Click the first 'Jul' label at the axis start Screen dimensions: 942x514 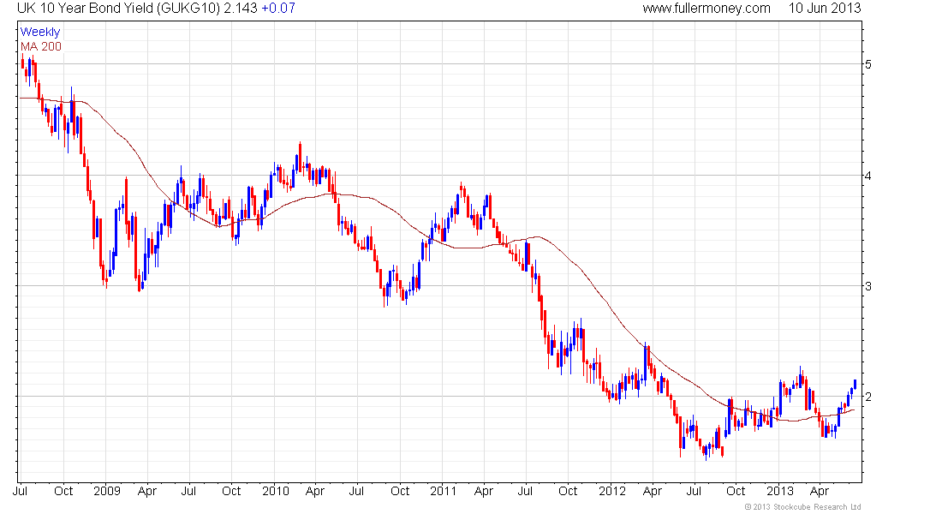coord(21,491)
